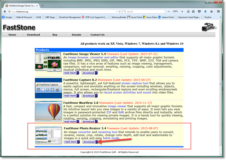The image size is (226, 160).
Task: Open the Storefront Management bookmark
Action: point(68,17)
